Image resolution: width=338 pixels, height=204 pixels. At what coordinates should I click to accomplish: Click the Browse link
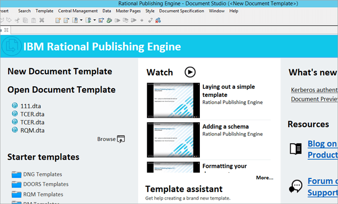point(106,139)
